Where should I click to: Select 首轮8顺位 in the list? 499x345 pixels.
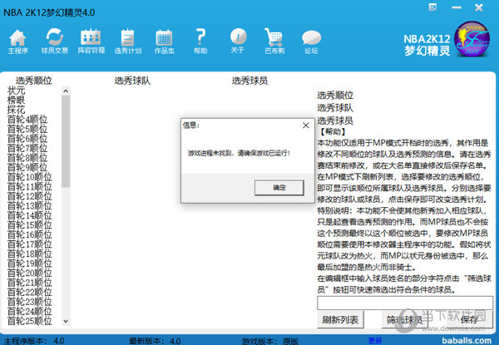(27, 158)
